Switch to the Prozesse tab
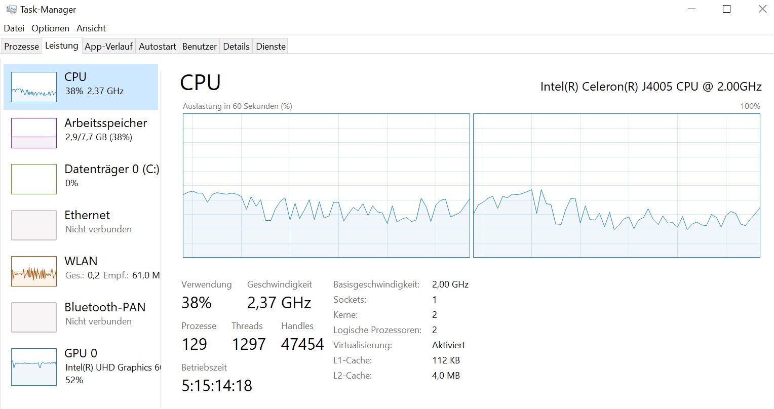This screenshot has height=409, width=774. [x=21, y=46]
